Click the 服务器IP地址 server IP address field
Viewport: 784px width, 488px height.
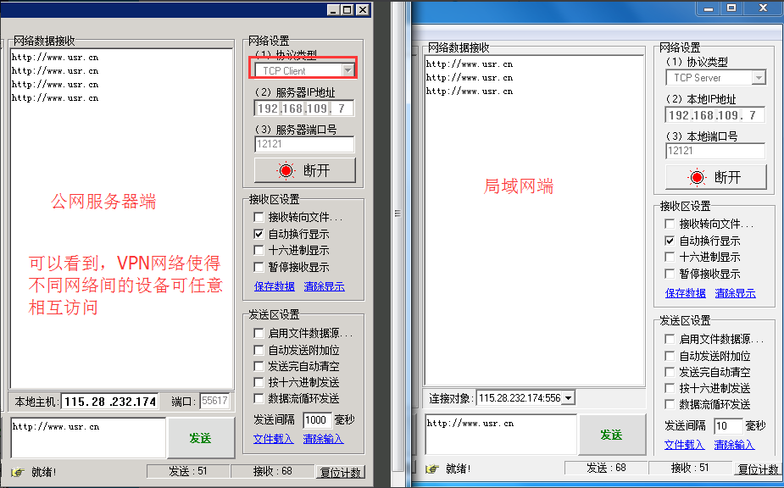click(303, 108)
